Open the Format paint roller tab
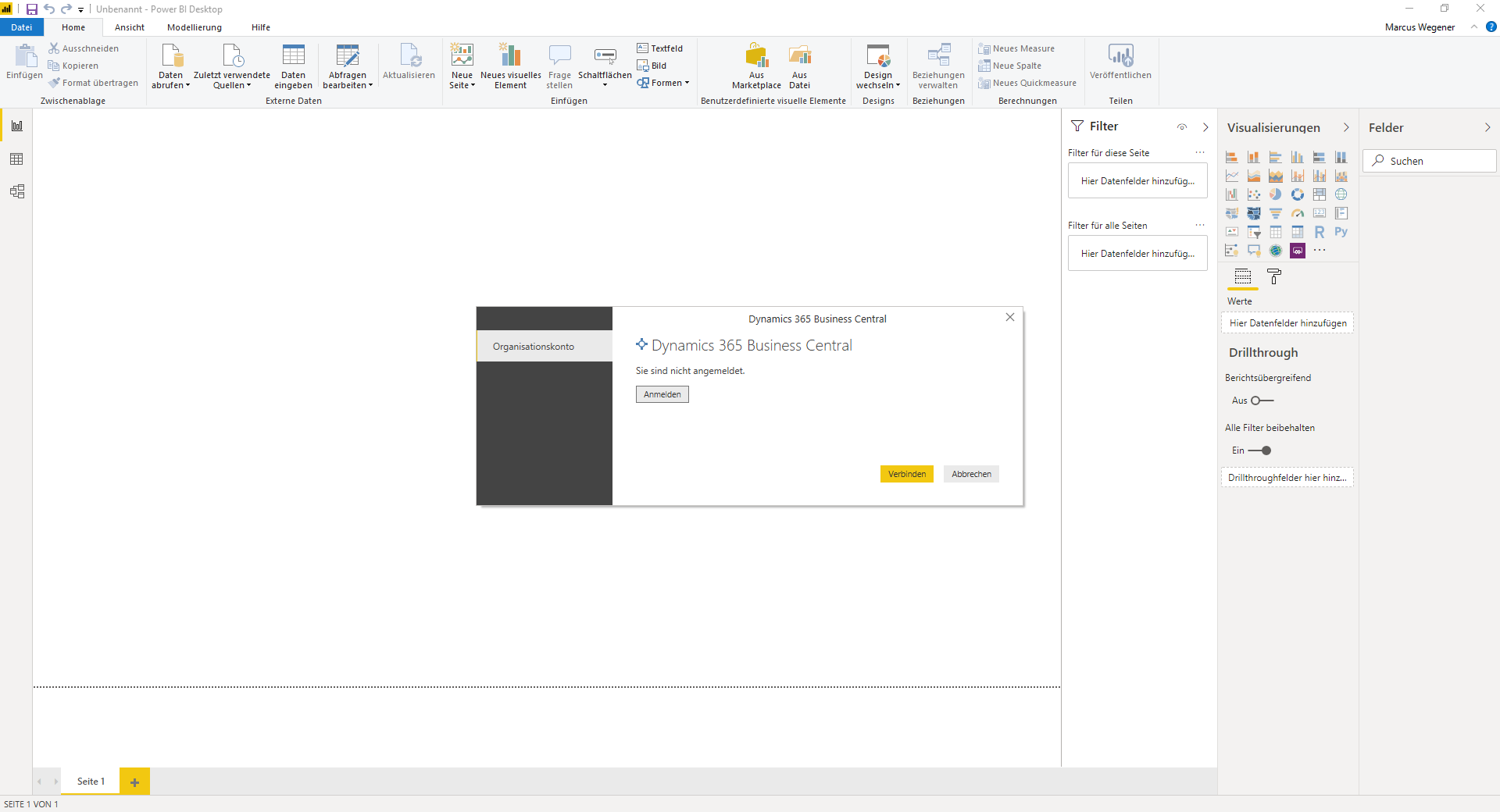Screen dimensions: 1500x812 pyautogui.click(x=1274, y=276)
